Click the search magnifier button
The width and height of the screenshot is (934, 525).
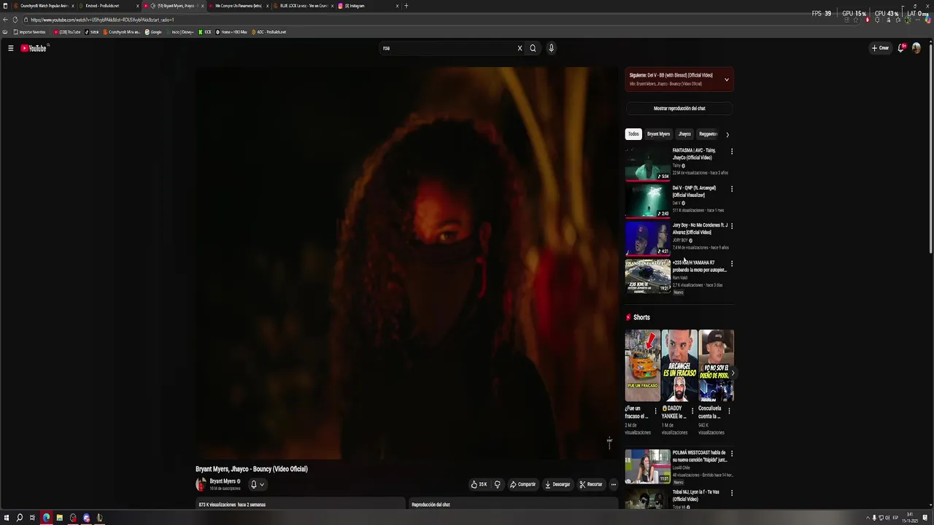point(533,48)
